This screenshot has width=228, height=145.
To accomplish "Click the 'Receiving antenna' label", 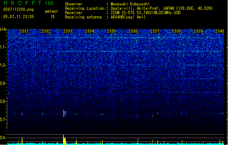I will 83,17.
